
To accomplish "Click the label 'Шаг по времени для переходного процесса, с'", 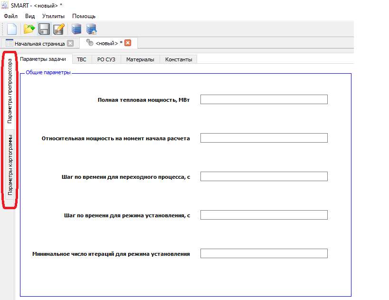I will click(x=126, y=177).
